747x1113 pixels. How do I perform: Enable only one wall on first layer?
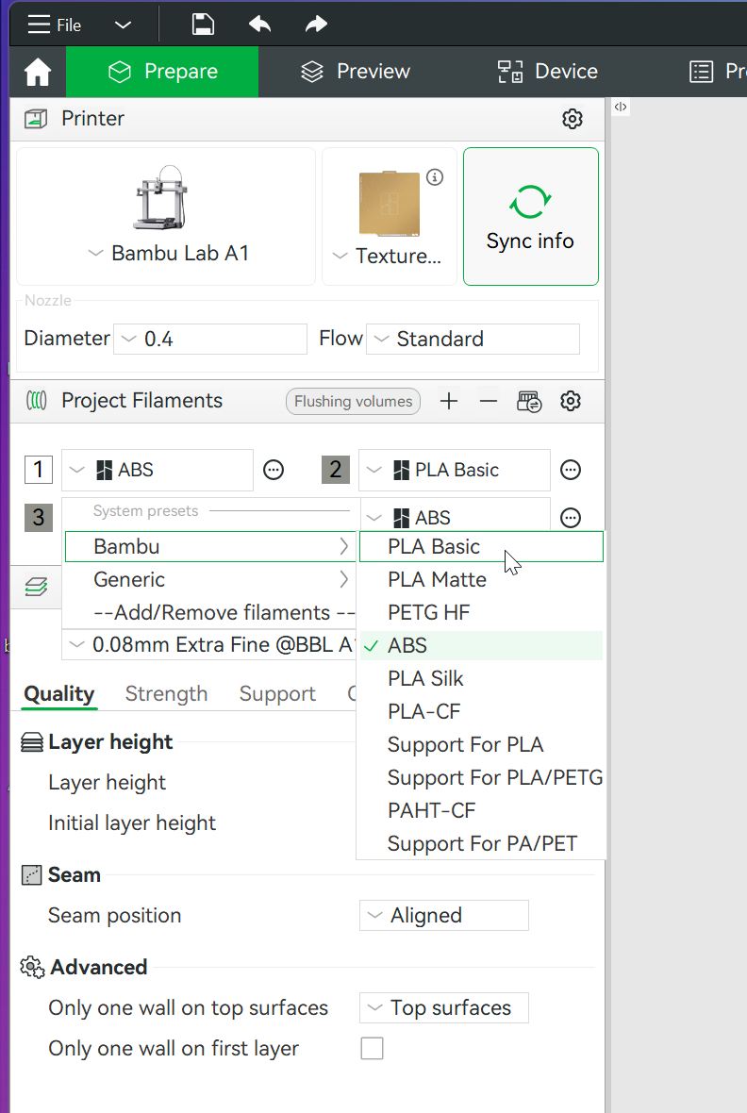[373, 1048]
